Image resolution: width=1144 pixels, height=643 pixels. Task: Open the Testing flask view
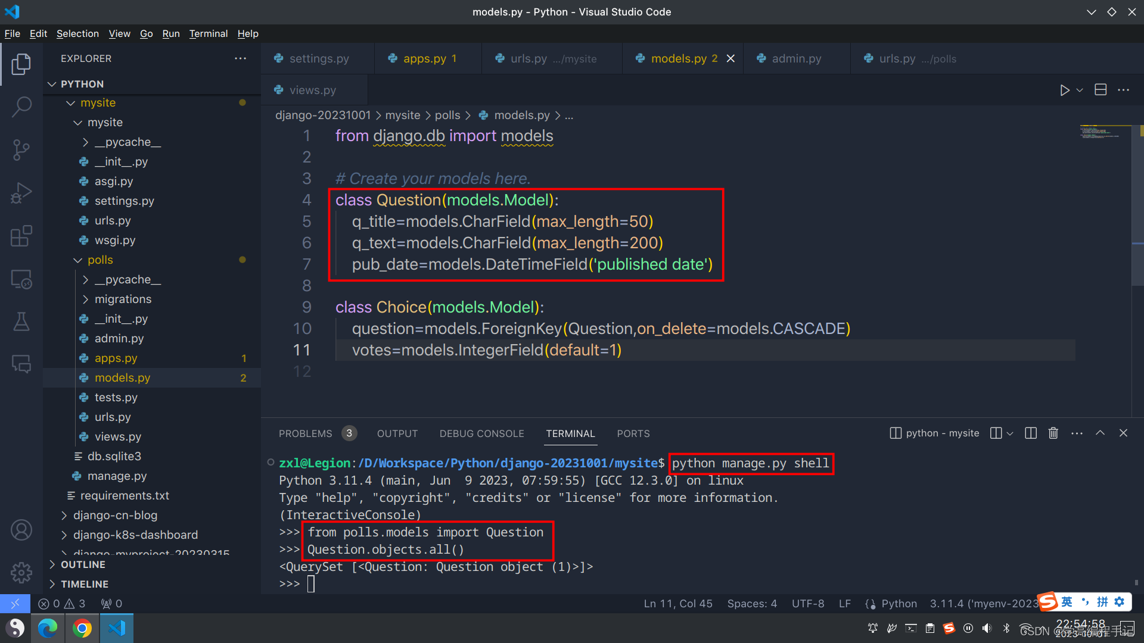coord(21,321)
